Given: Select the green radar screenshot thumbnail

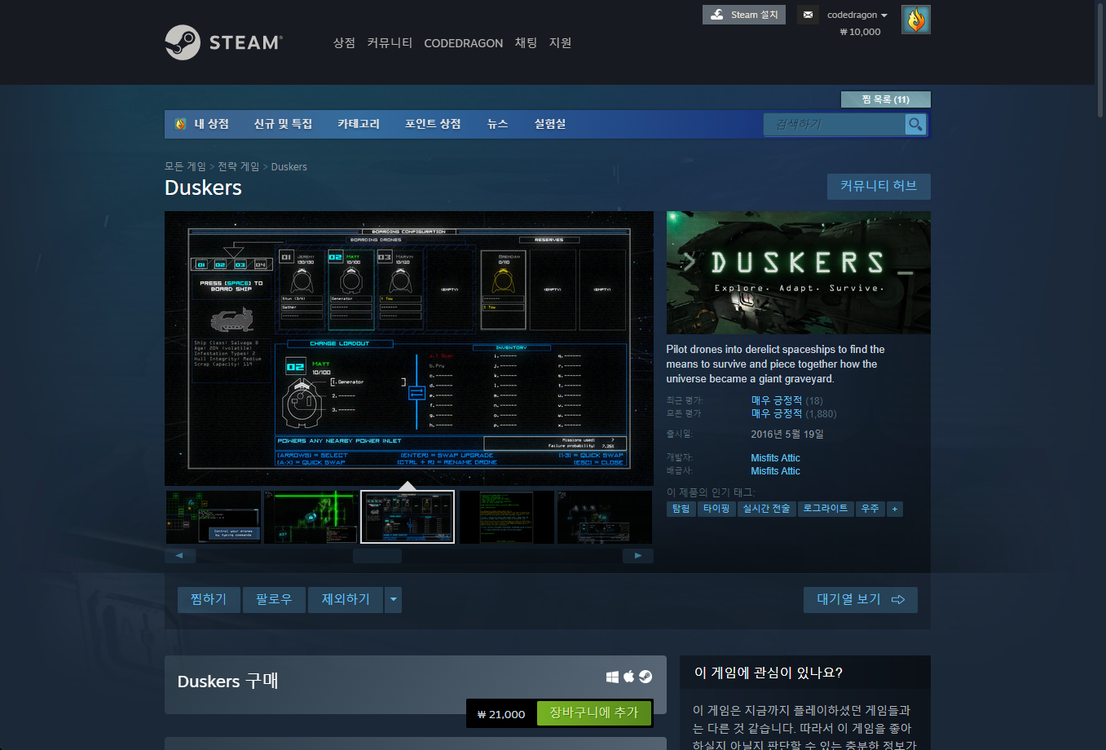Looking at the screenshot, I should coord(311,517).
